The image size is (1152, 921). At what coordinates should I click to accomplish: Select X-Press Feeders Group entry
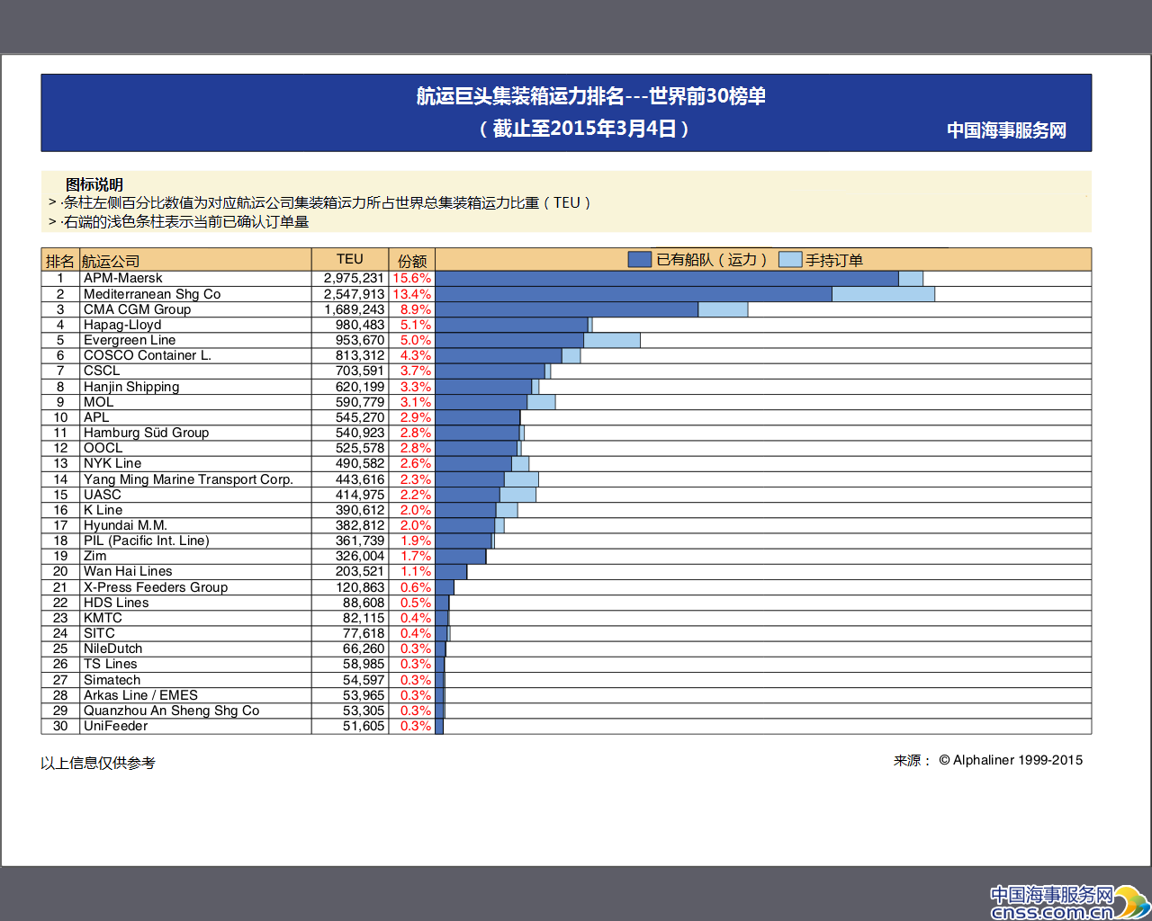pyautogui.click(x=156, y=587)
